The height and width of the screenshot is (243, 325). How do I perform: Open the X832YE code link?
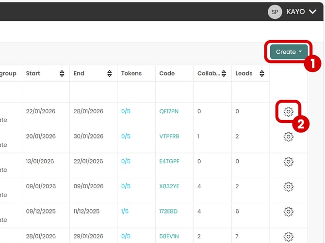169,186
